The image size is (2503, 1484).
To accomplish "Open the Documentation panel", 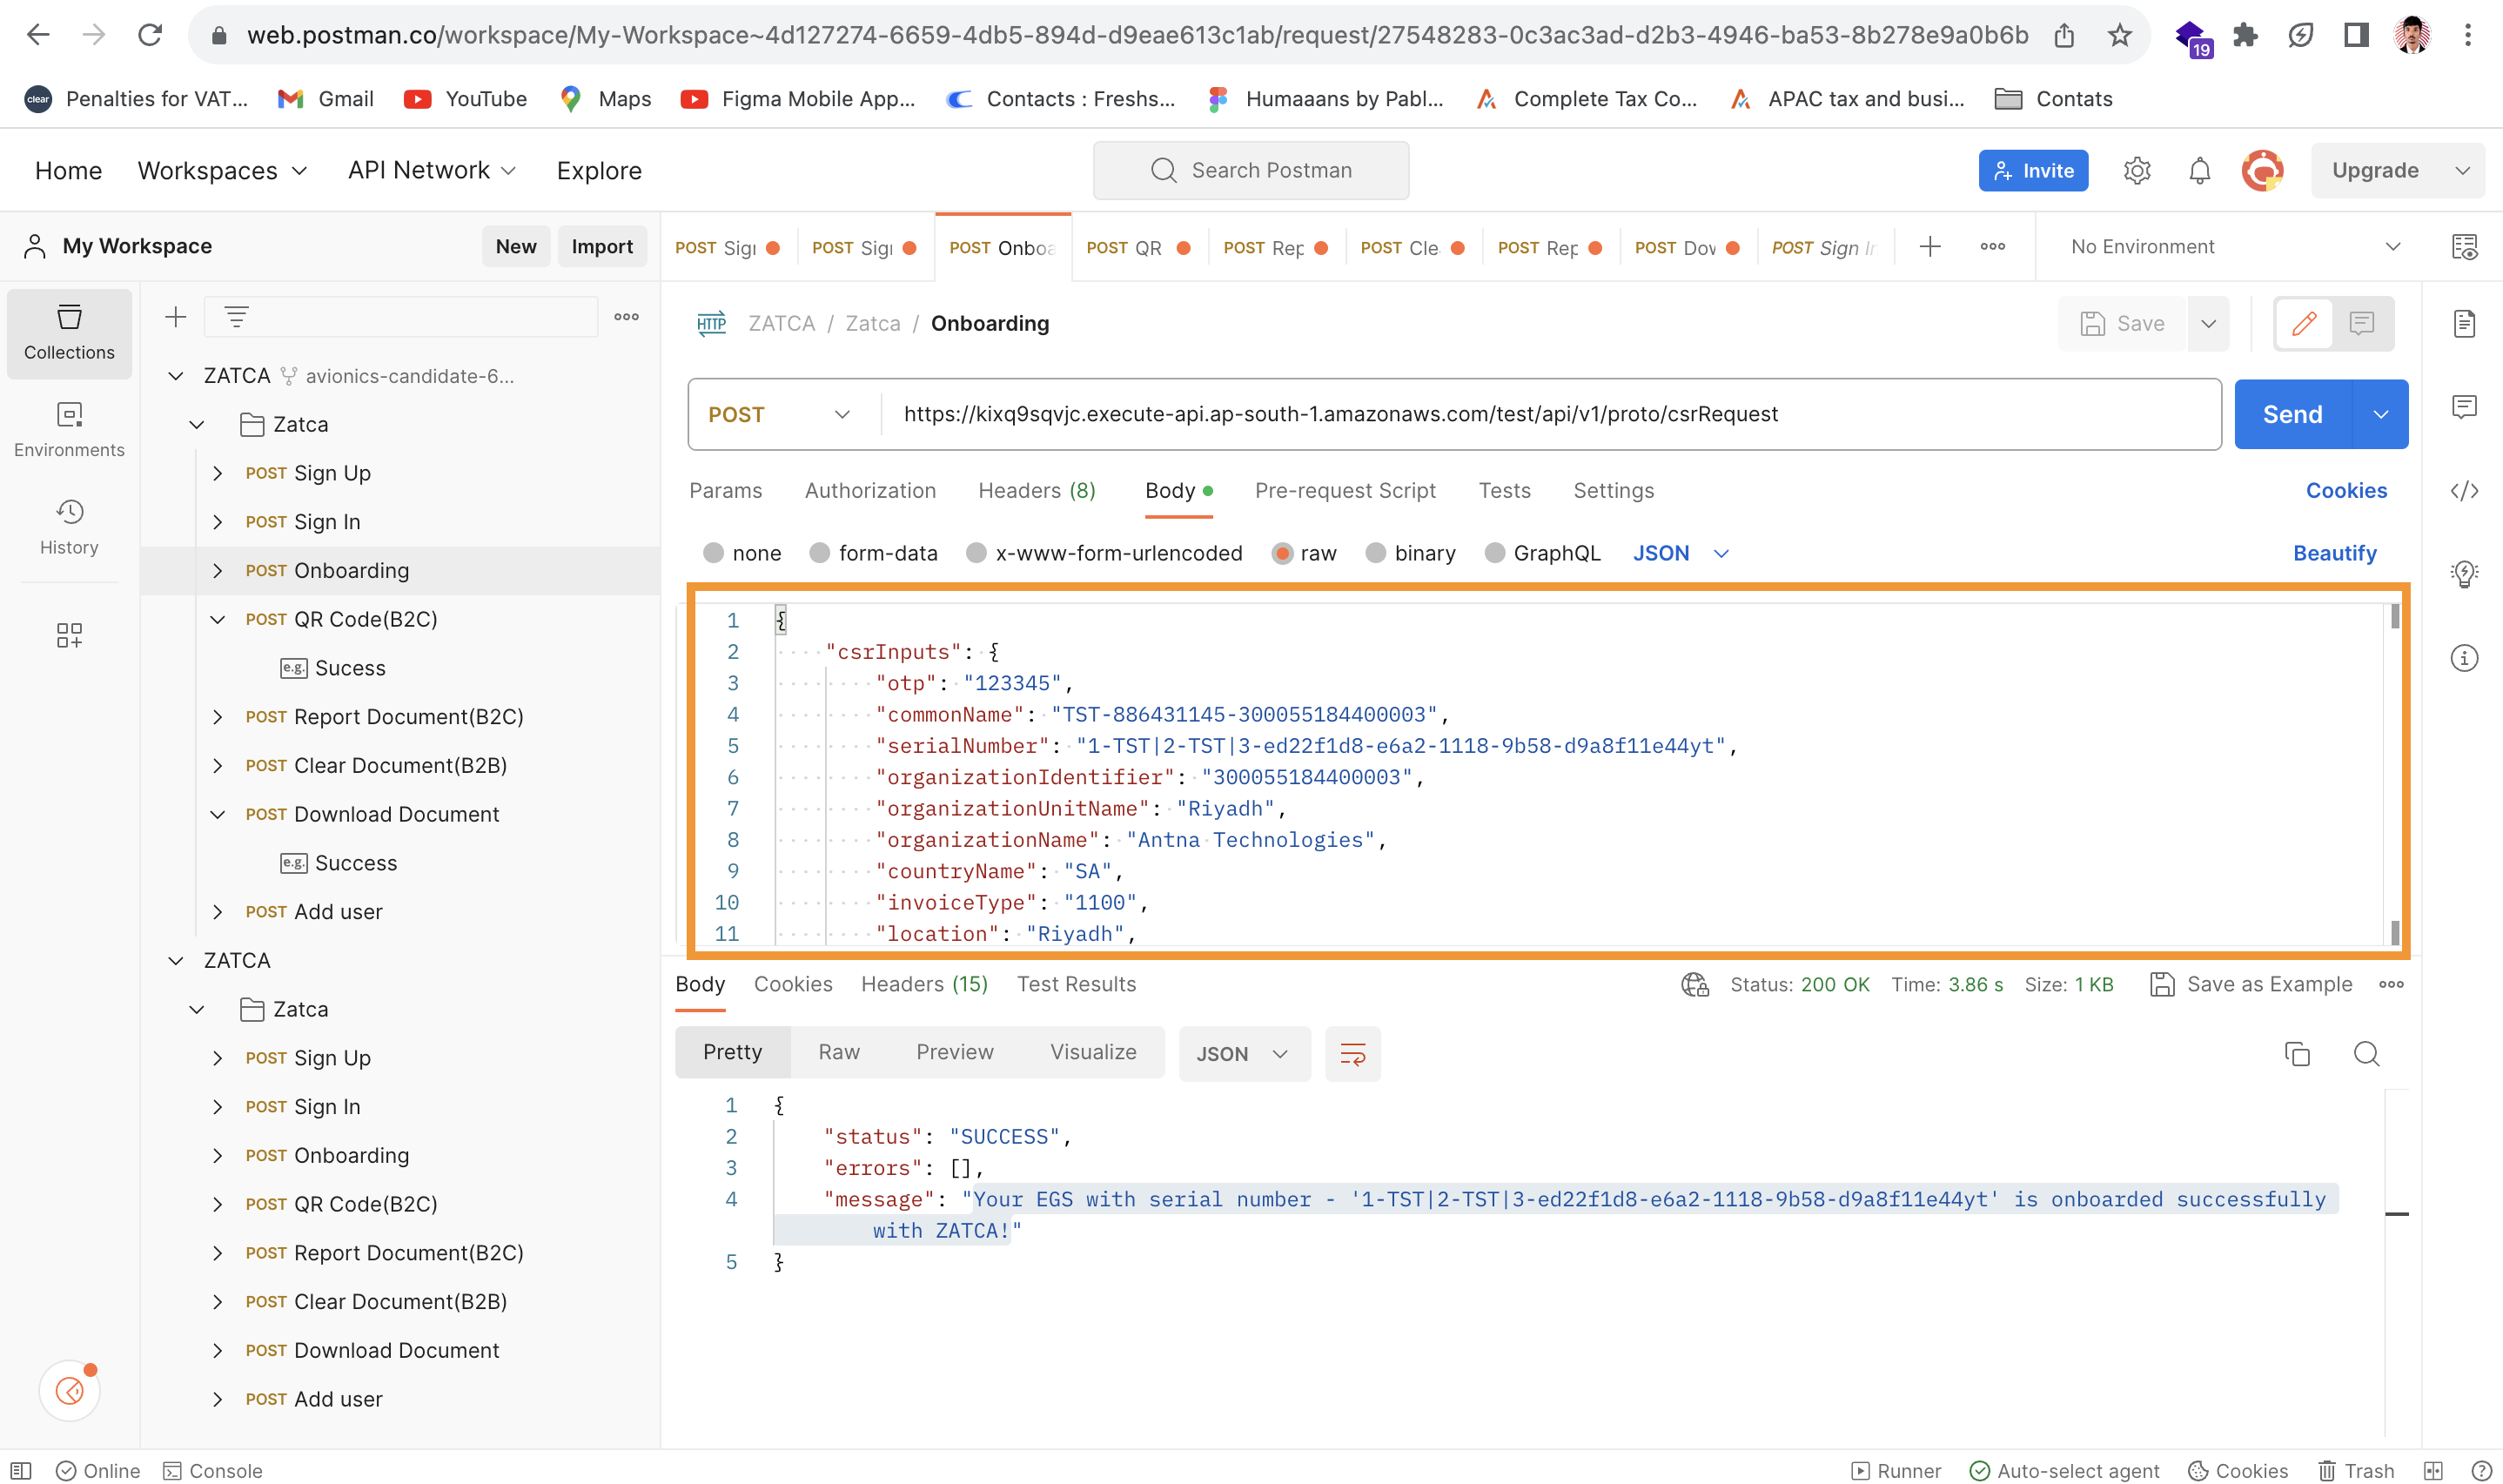I will (x=2466, y=323).
